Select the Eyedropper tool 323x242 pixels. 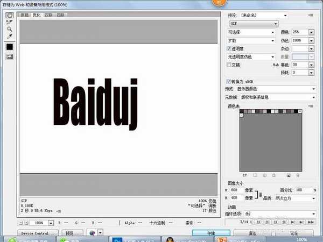pyautogui.click(x=10, y=36)
